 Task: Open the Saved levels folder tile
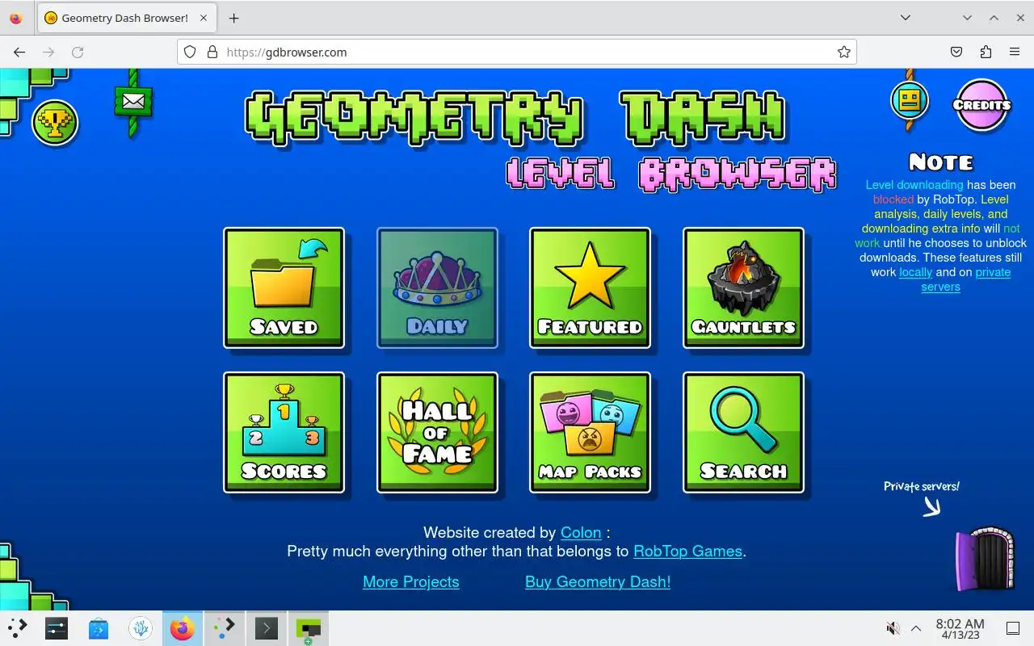coord(284,288)
